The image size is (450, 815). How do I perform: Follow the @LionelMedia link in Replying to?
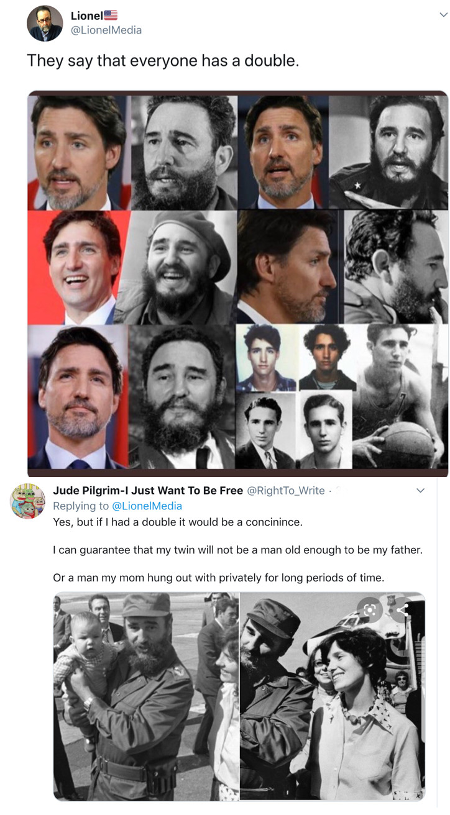coord(147,506)
